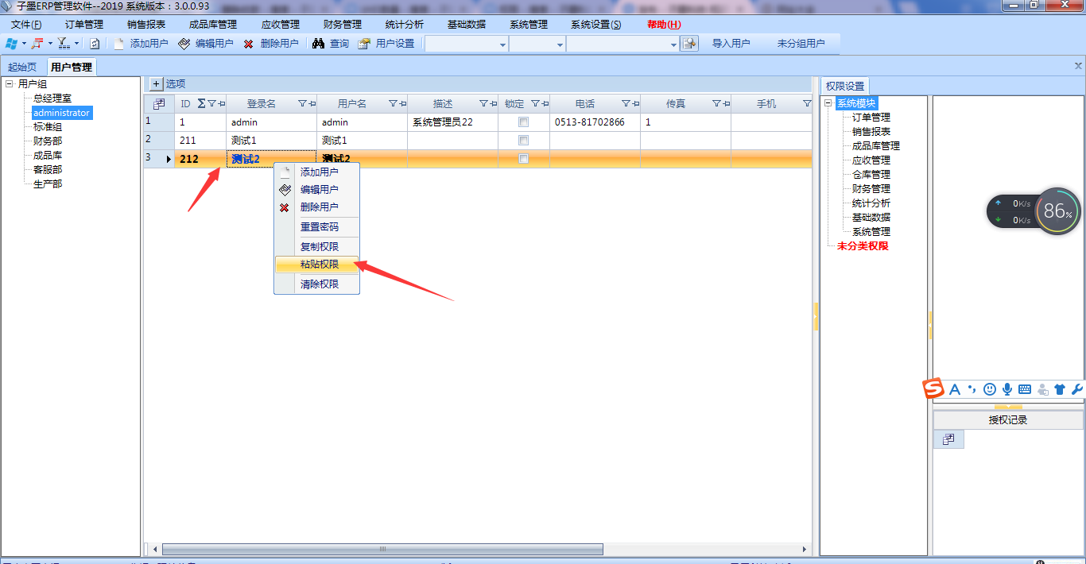Toggle the lock checkbox for 测试2 row
Viewport: 1086px width, 564px height.
click(523, 159)
